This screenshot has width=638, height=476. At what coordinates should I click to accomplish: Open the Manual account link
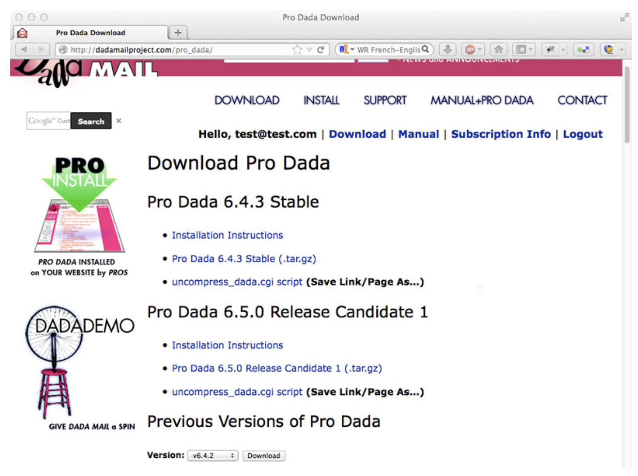(419, 134)
